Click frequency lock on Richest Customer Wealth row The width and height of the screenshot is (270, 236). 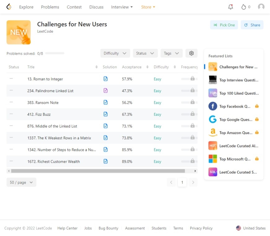pos(193,161)
